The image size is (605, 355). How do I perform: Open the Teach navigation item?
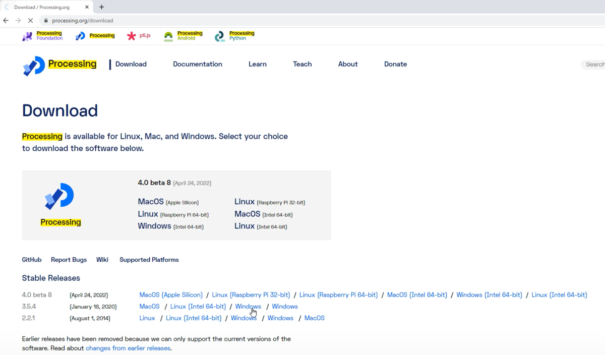point(302,64)
